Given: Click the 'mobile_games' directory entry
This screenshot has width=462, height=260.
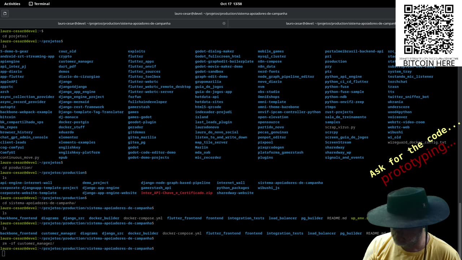Looking at the screenshot, I should coord(271,51).
